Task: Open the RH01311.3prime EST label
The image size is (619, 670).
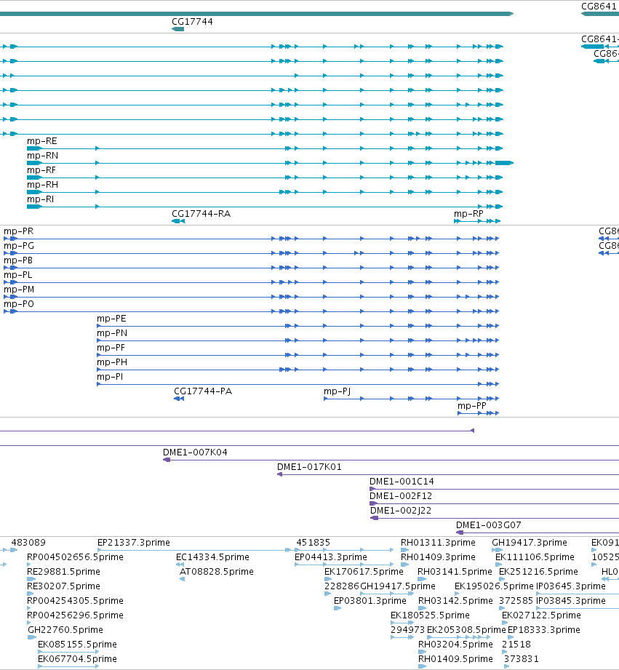Action: (438, 542)
